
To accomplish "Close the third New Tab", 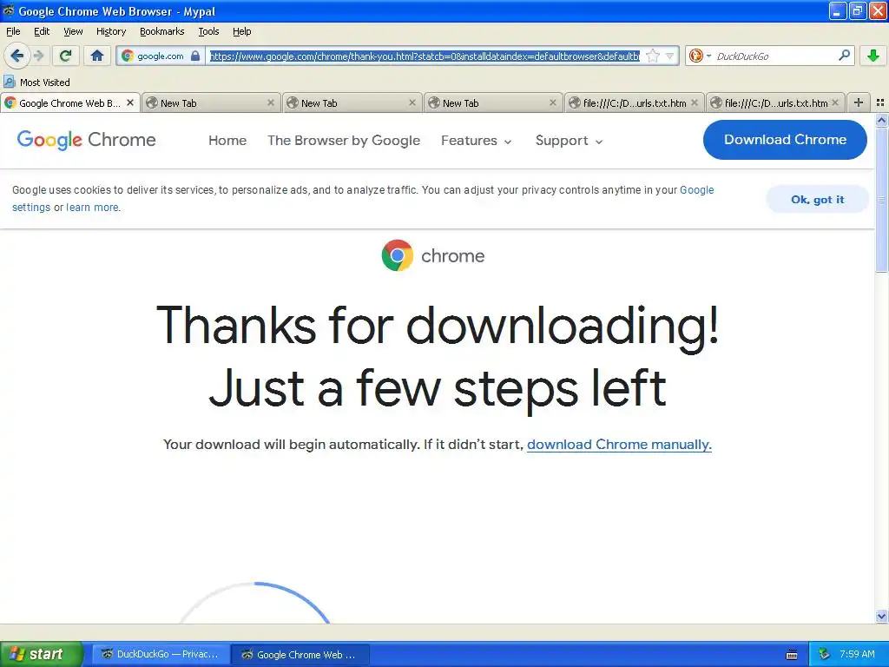I will coord(553,102).
